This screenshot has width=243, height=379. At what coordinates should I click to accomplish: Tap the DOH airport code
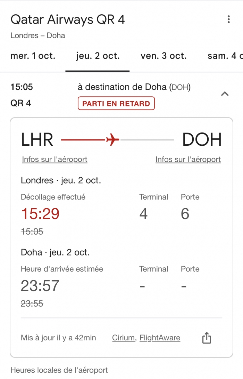coord(202,140)
